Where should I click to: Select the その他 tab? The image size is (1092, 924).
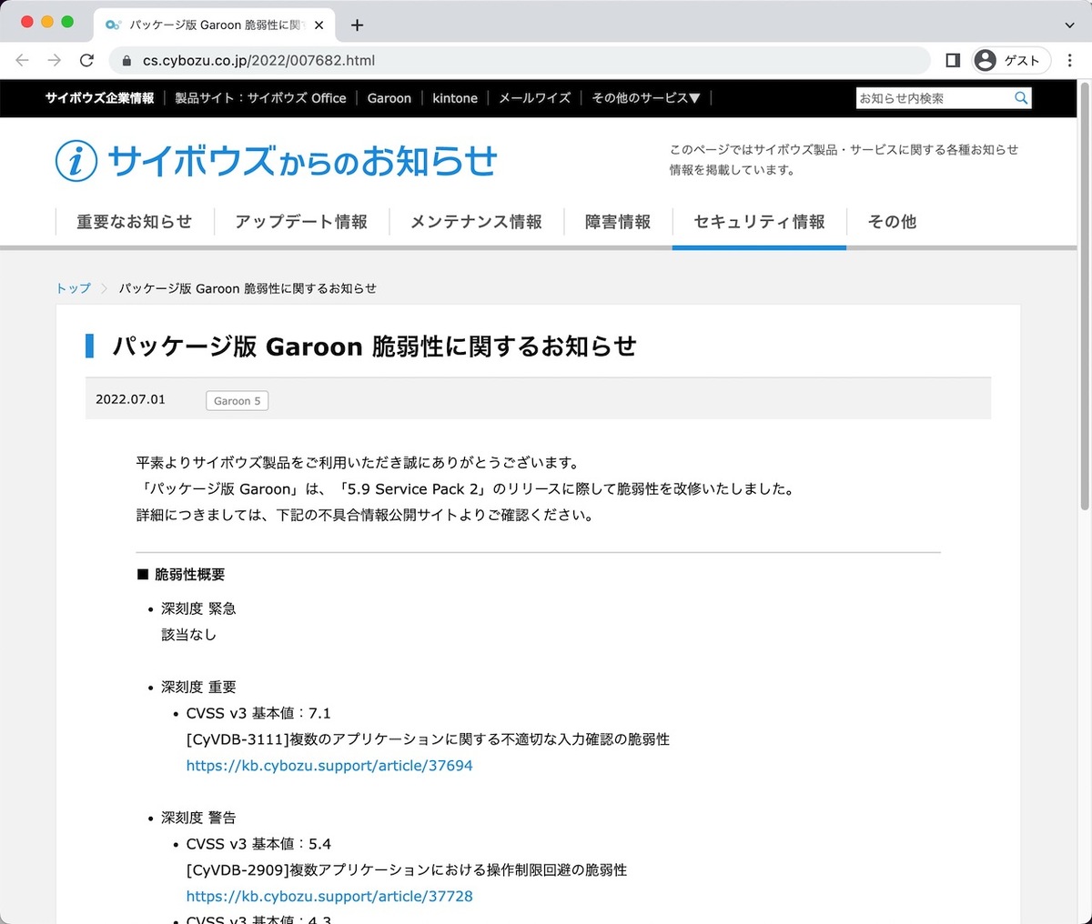(x=892, y=222)
